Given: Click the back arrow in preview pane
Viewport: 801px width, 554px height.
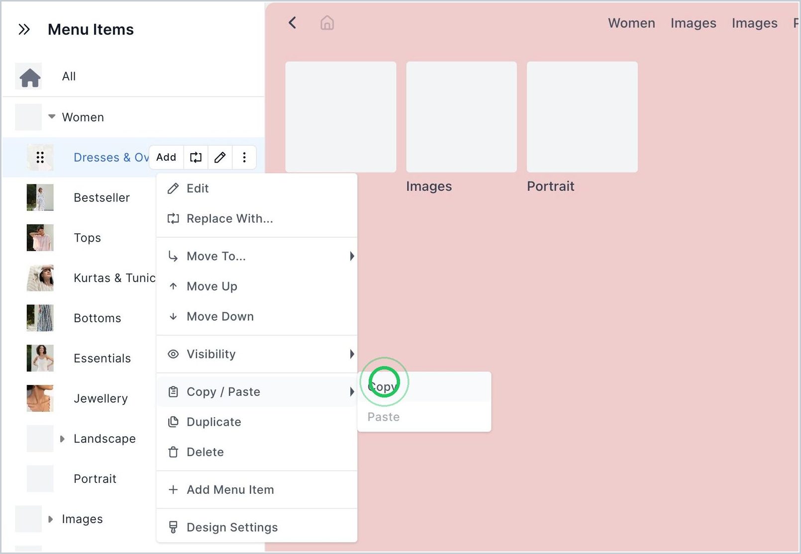Looking at the screenshot, I should (293, 22).
